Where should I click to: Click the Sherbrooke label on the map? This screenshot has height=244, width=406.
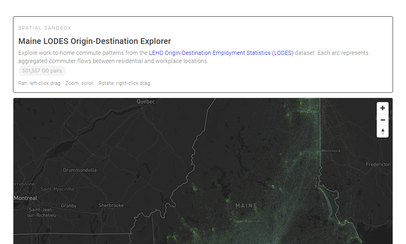(x=111, y=205)
